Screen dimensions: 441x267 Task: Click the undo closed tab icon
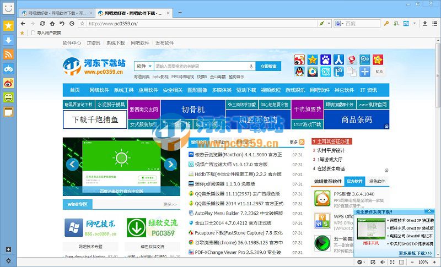point(62,24)
